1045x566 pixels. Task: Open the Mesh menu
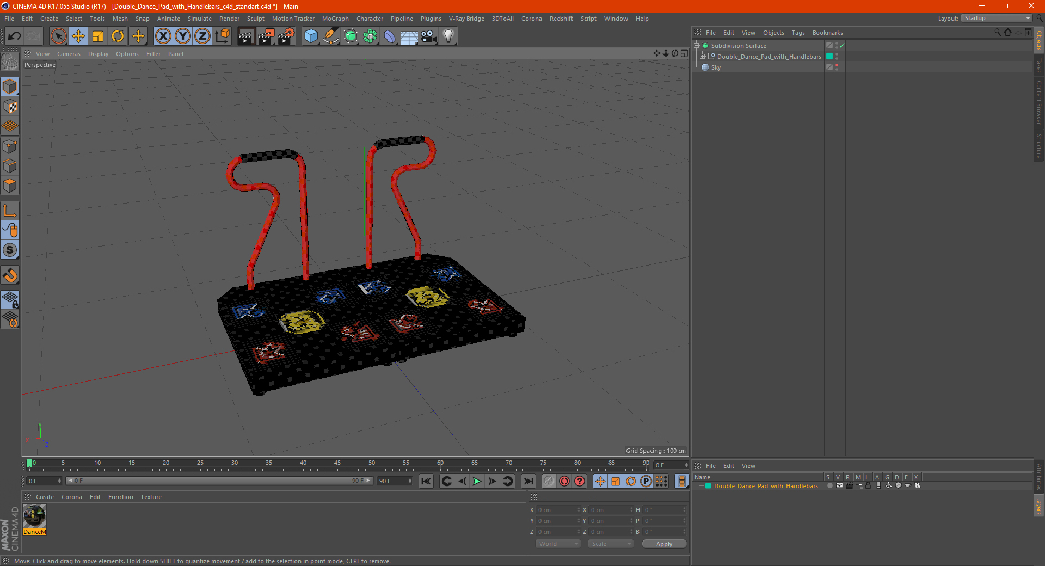point(120,19)
